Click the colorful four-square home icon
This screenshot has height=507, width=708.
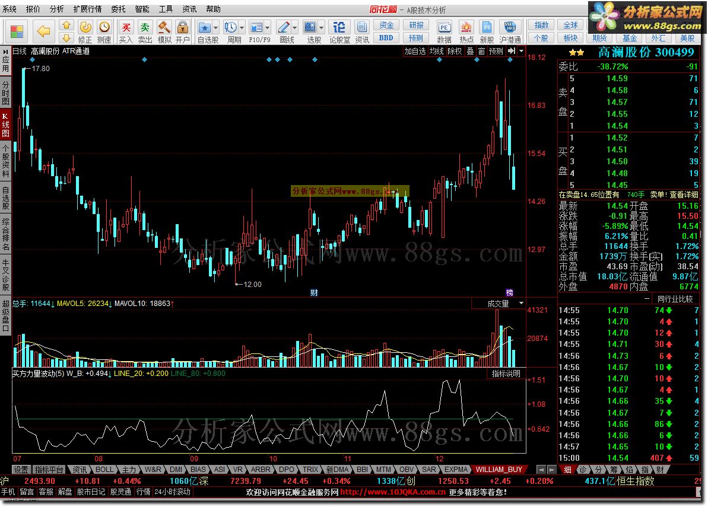click(17, 31)
